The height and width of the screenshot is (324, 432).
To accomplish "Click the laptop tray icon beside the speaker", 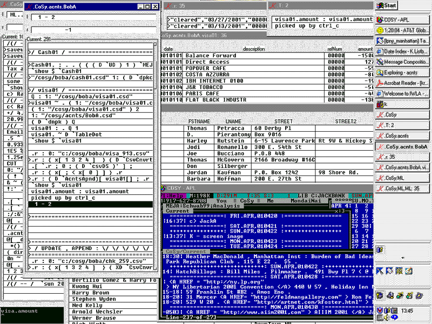I will [380, 318].
